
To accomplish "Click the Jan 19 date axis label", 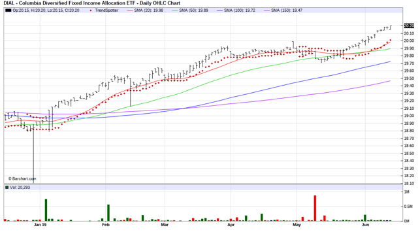I will [x=40, y=225].
